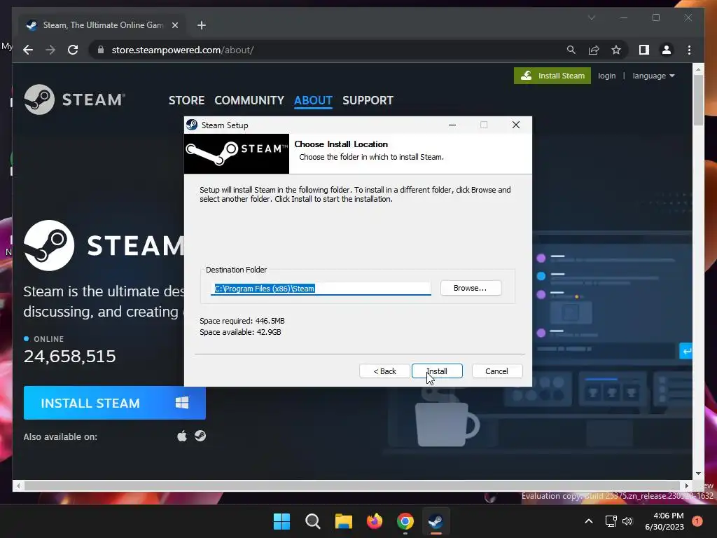Select the Steam browser tab
This screenshot has height=538, width=717.
[102, 25]
